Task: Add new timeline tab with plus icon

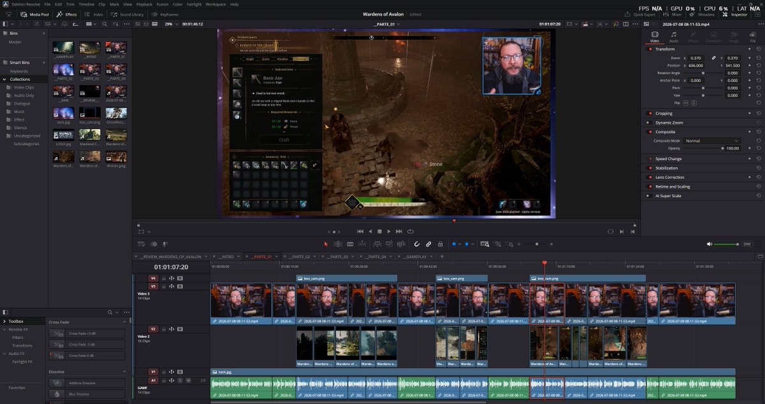Action: [442, 256]
